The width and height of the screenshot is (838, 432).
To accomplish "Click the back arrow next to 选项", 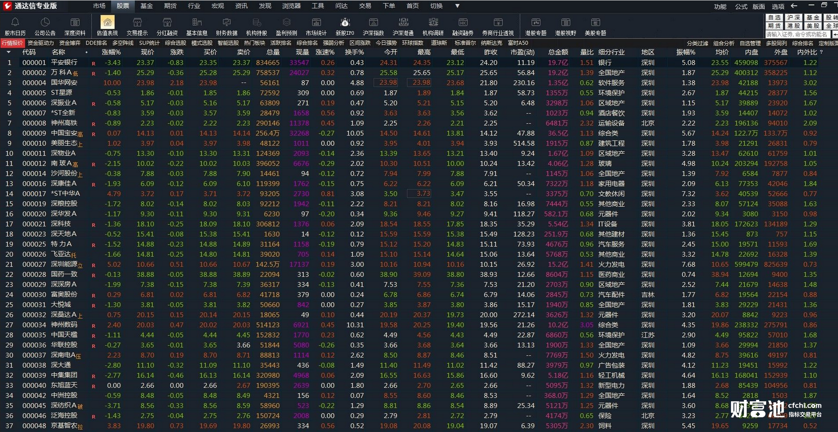I will pos(794,6).
